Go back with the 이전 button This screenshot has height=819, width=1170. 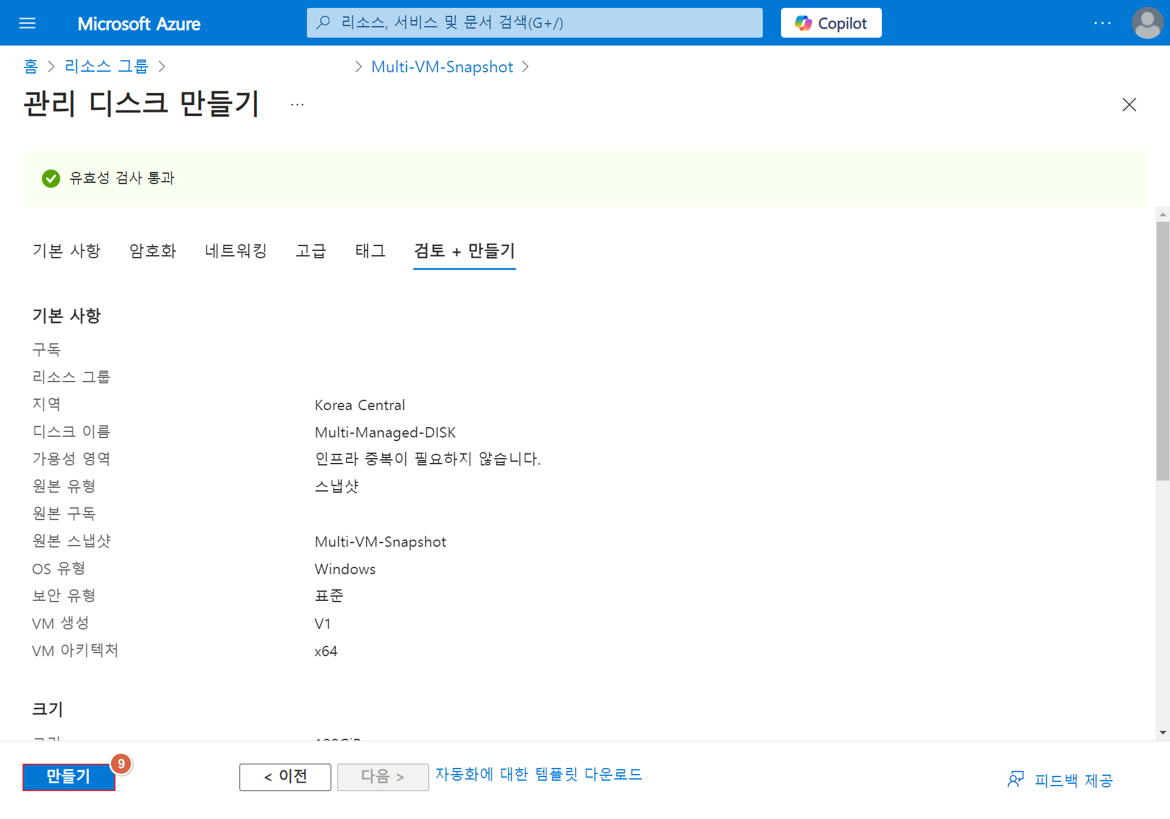285,776
